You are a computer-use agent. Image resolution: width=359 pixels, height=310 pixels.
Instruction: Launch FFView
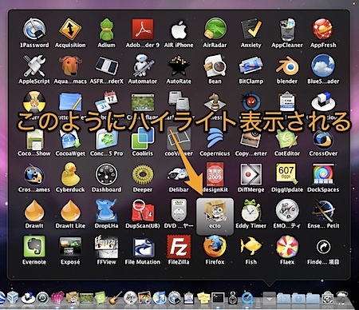106,247
